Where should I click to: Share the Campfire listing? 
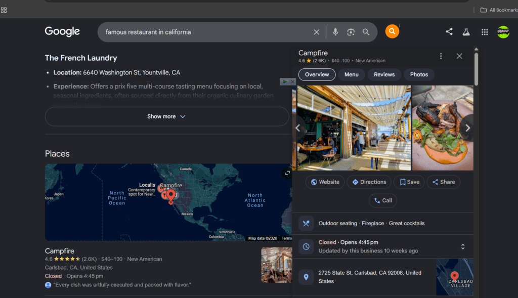pyautogui.click(x=443, y=182)
